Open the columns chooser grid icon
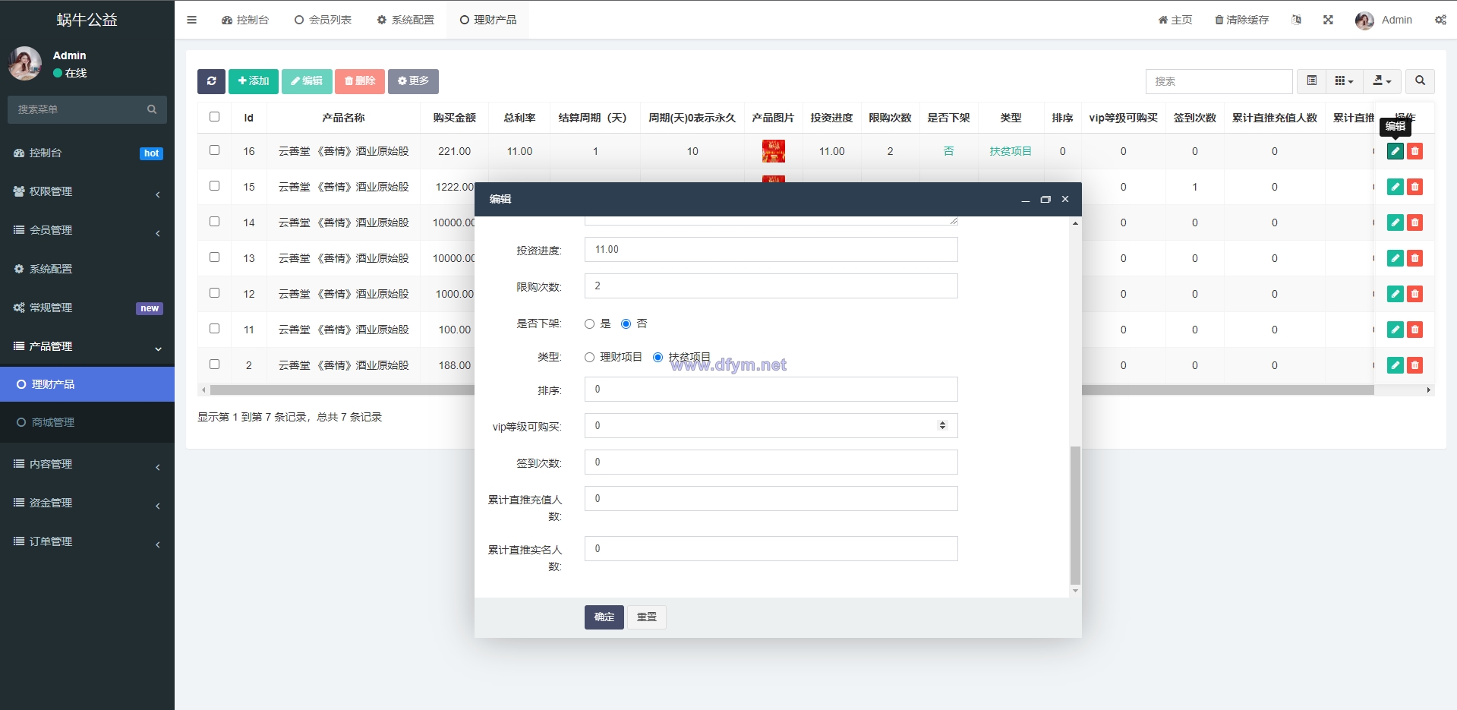 pyautogui.click(x=1344, y=81)
